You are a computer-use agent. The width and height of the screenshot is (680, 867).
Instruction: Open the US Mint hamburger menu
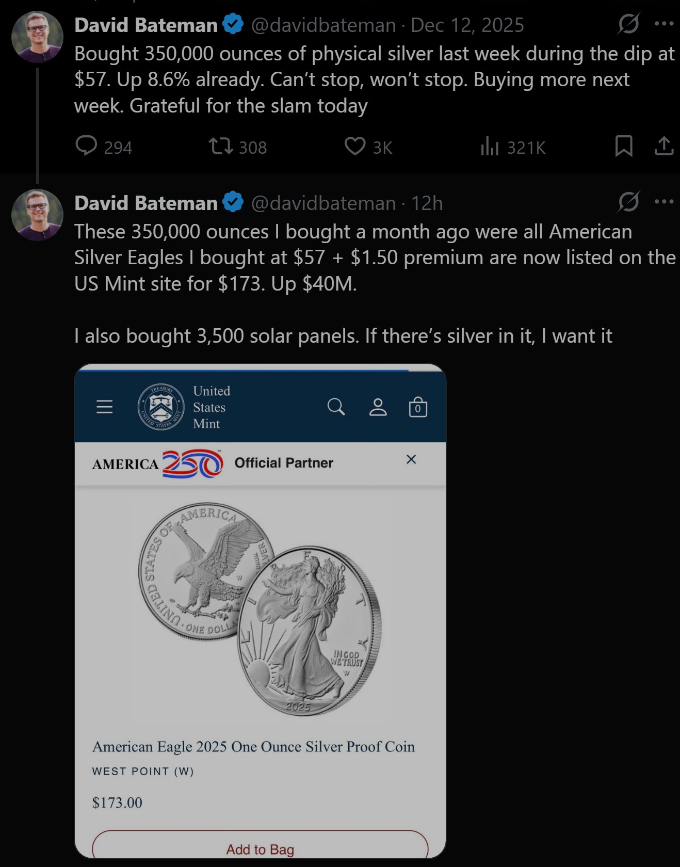(x=104, y=407)
